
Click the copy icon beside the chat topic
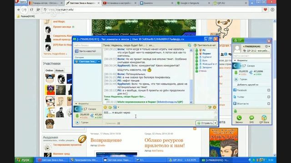(189, 45)
